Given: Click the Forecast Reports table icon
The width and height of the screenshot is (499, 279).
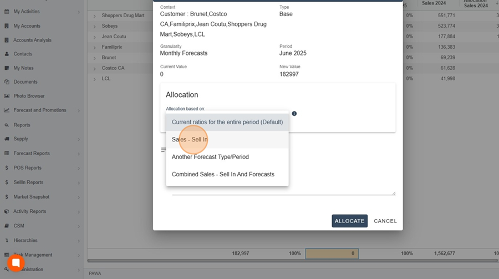Looking at the screenshot, I should (x=7, y=153).
